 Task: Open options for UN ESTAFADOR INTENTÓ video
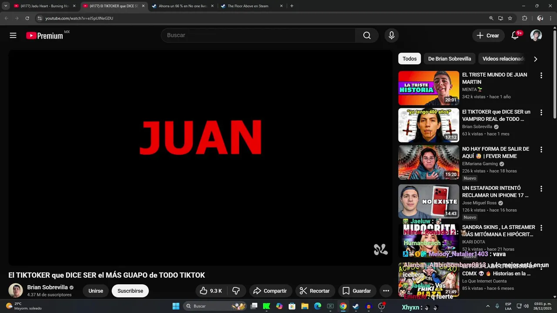(x=541, y=189)
